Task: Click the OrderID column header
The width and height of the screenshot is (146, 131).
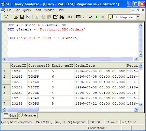Action: click(19, 65)
